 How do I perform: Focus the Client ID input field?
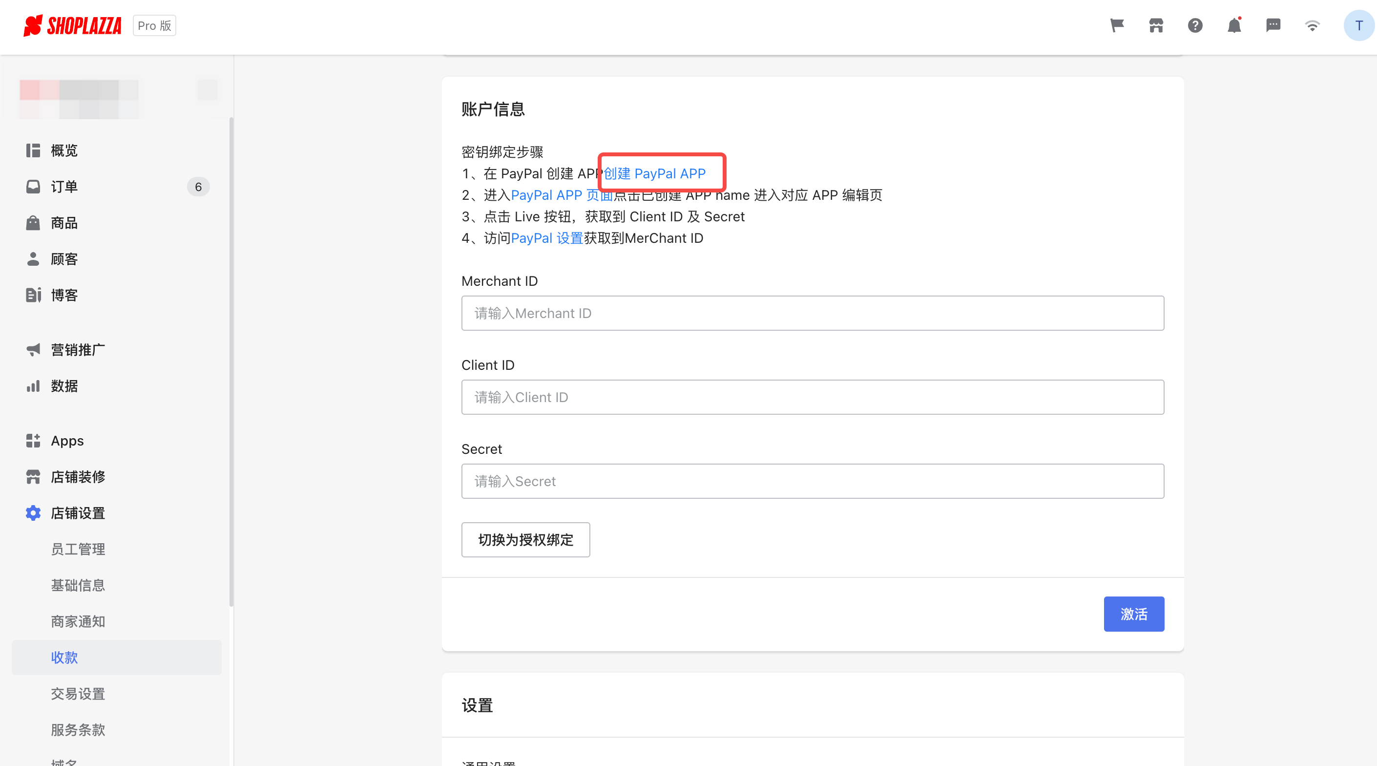pos(813,397)
